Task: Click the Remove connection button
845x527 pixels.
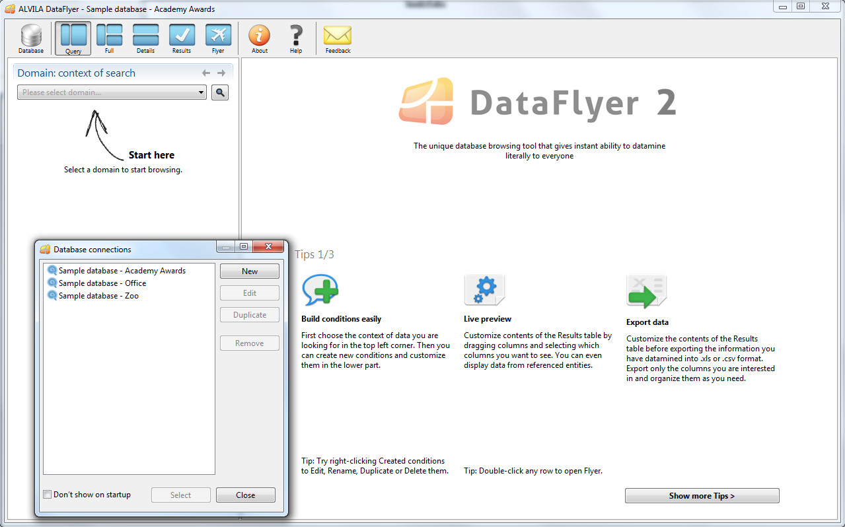Action: click(x=250, y=343)
